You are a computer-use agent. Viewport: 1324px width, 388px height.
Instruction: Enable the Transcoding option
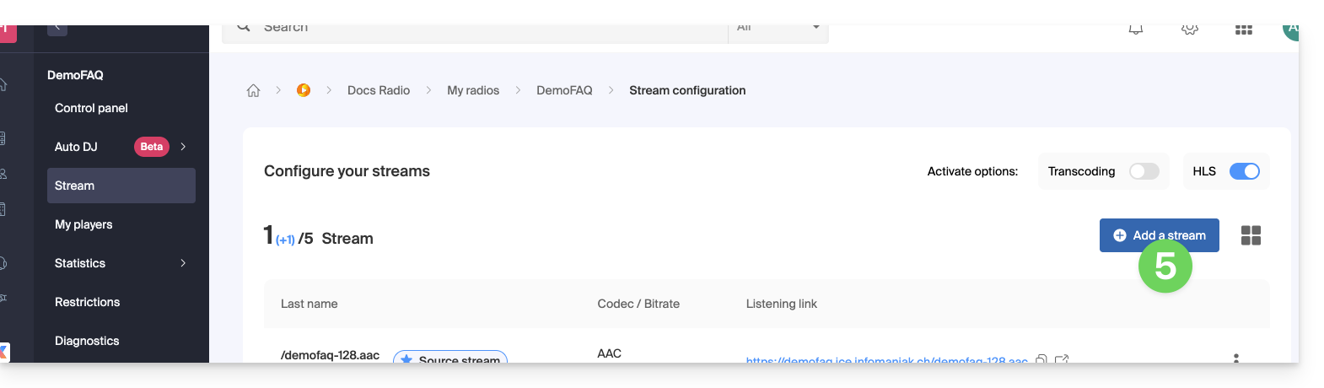coord(1144,171)
